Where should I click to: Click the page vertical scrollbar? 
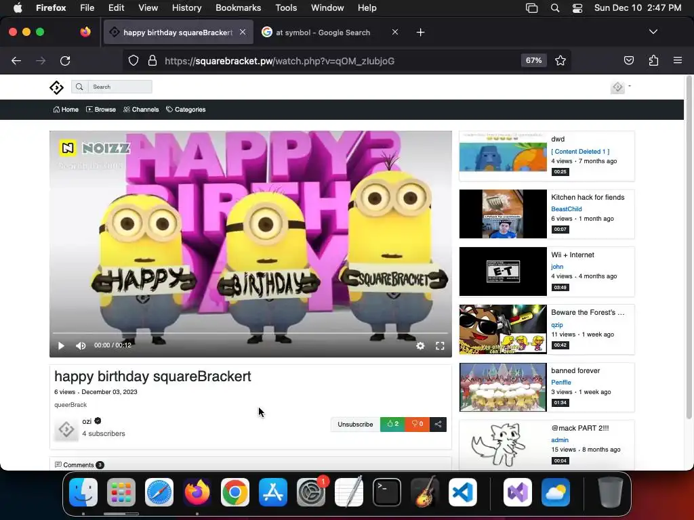[x=689, y=248]
